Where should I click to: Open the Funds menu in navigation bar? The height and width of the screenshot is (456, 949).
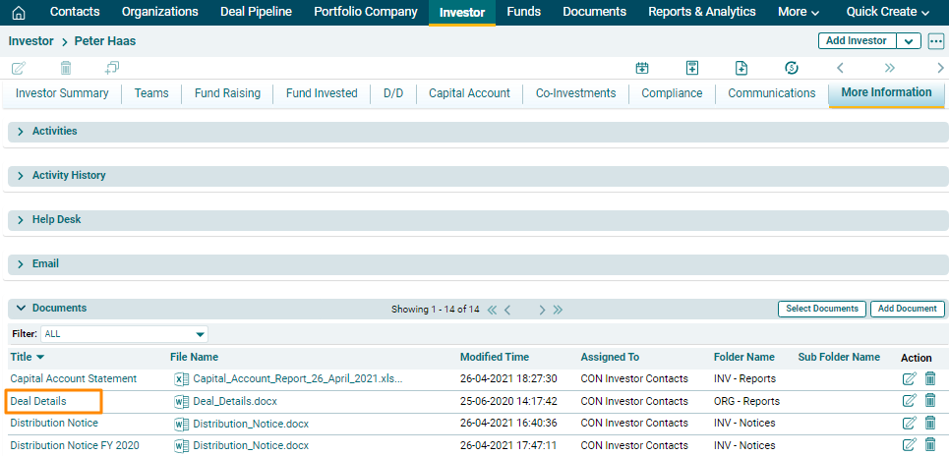[523, 12]
